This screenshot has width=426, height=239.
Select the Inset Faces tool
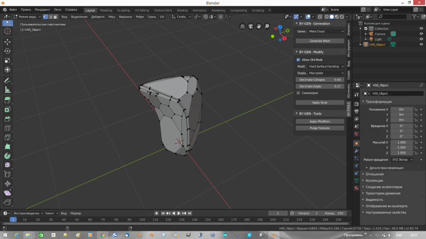pyautogui.click(x=7, y=109)
